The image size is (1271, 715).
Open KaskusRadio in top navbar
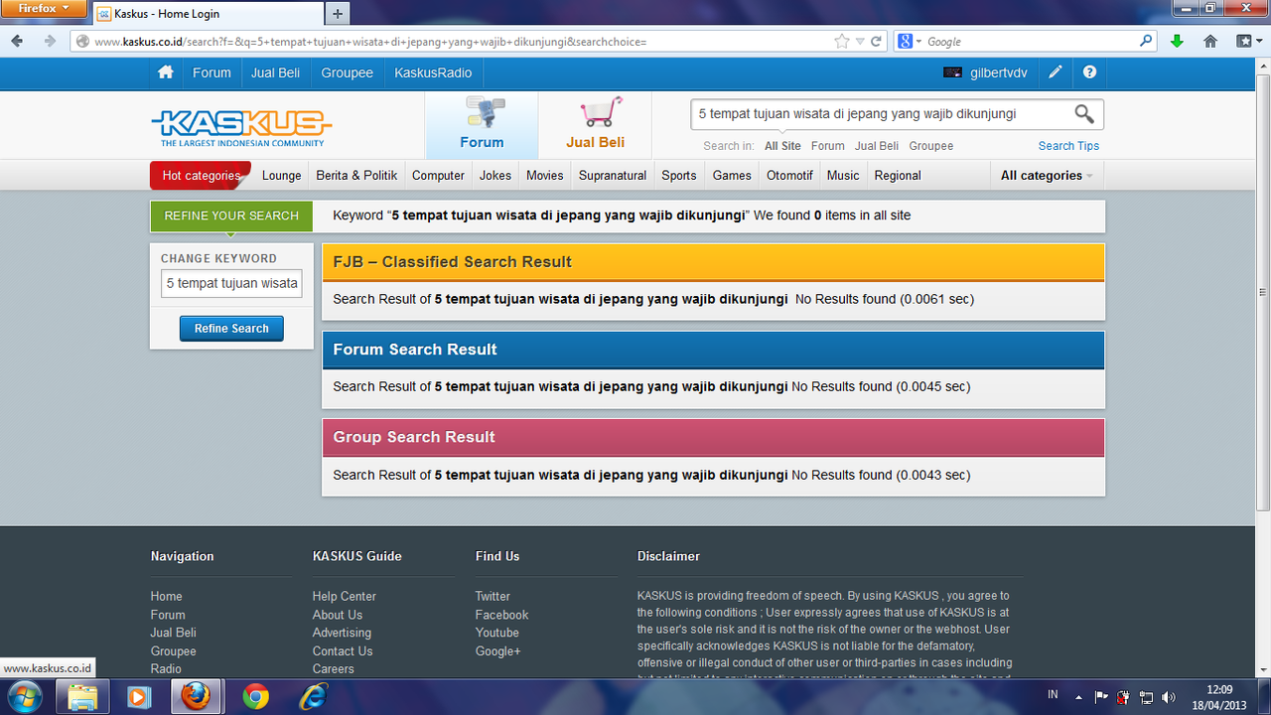click(x=433, y=72)
